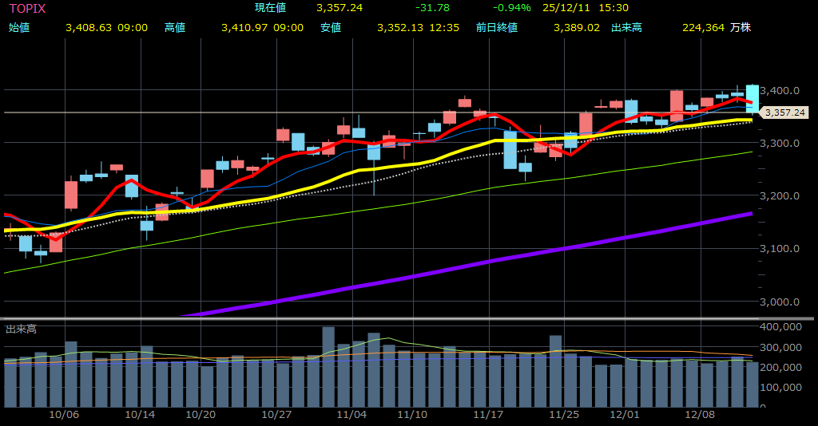Click the 400,000 volume axis label
Image resolution: width=818 pixels, height=426 pixels.
(781, 327)
